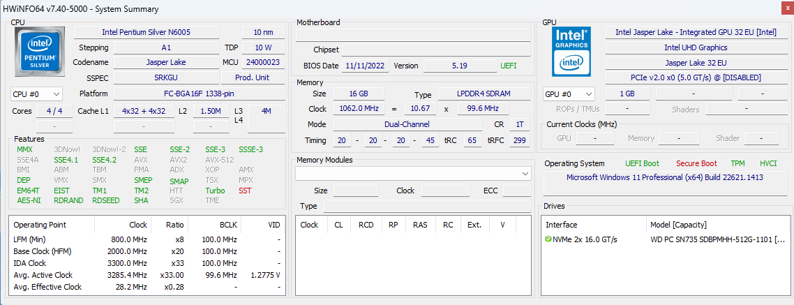The image size is (794, 305).
Task: Click the Cache L1 4x32 + 4x32 value
Action: 144,111
